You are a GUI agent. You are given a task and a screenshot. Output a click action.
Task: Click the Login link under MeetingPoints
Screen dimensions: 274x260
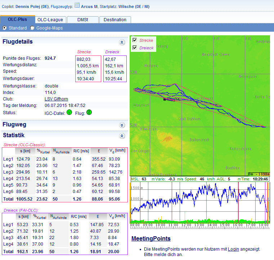[233, 249]
